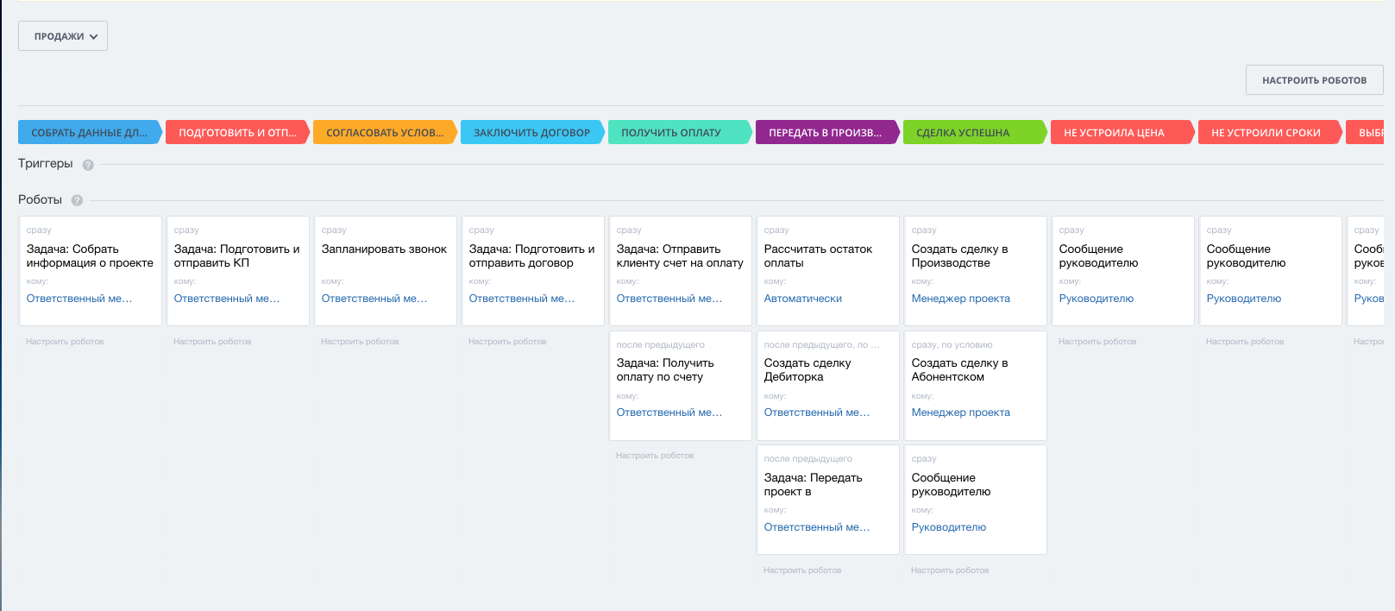Select the СОБРАТЬ ДАННЫЕ stage
The width and height of the screenshot is (1395, 611).
click(89, 133)
